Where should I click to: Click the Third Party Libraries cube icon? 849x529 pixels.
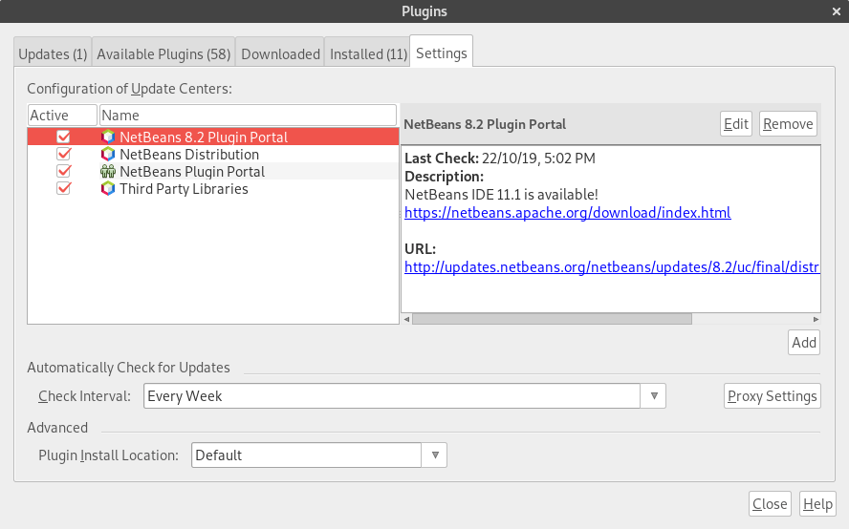point(108,189)
